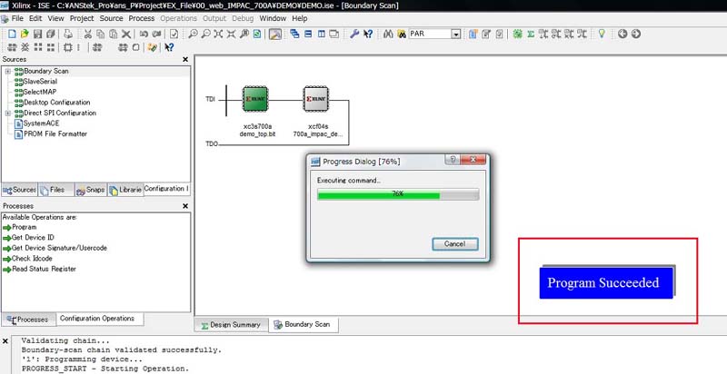
Task: Switch to the Snaps panel tab
Action: (x=91, y=190)
